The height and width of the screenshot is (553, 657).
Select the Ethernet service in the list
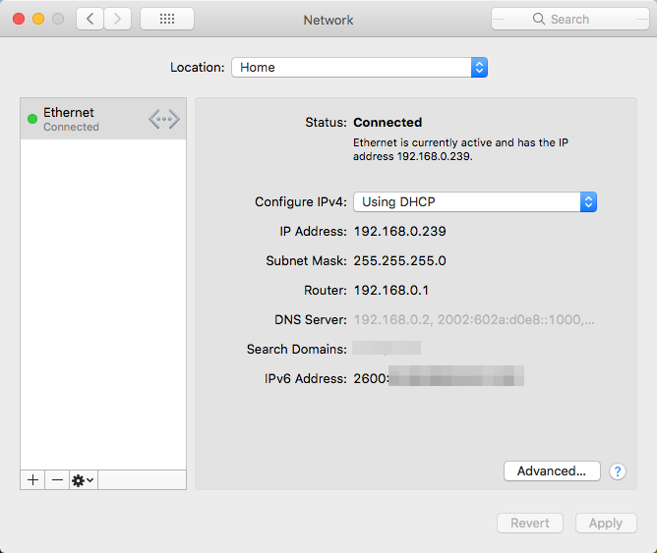coord(103,119)
